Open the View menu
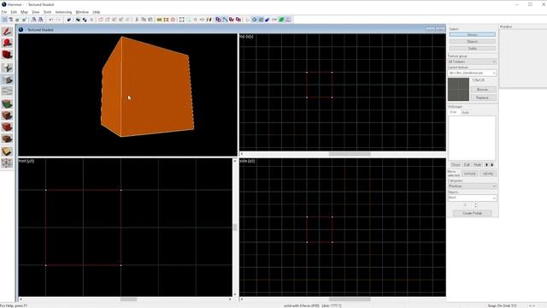Viewport: 547px width, 308px height. 36,12
